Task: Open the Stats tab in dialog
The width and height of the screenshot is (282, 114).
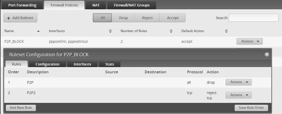Action: pyautogui.click(x=109, y=64)
